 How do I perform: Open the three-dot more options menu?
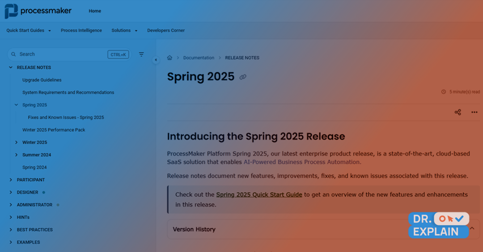point(475,112)
